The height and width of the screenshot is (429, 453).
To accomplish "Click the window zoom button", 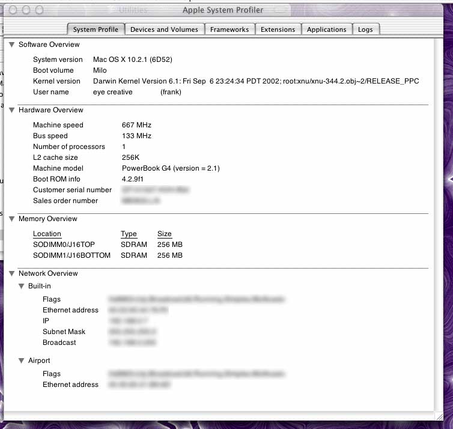I will pos(40,10).
